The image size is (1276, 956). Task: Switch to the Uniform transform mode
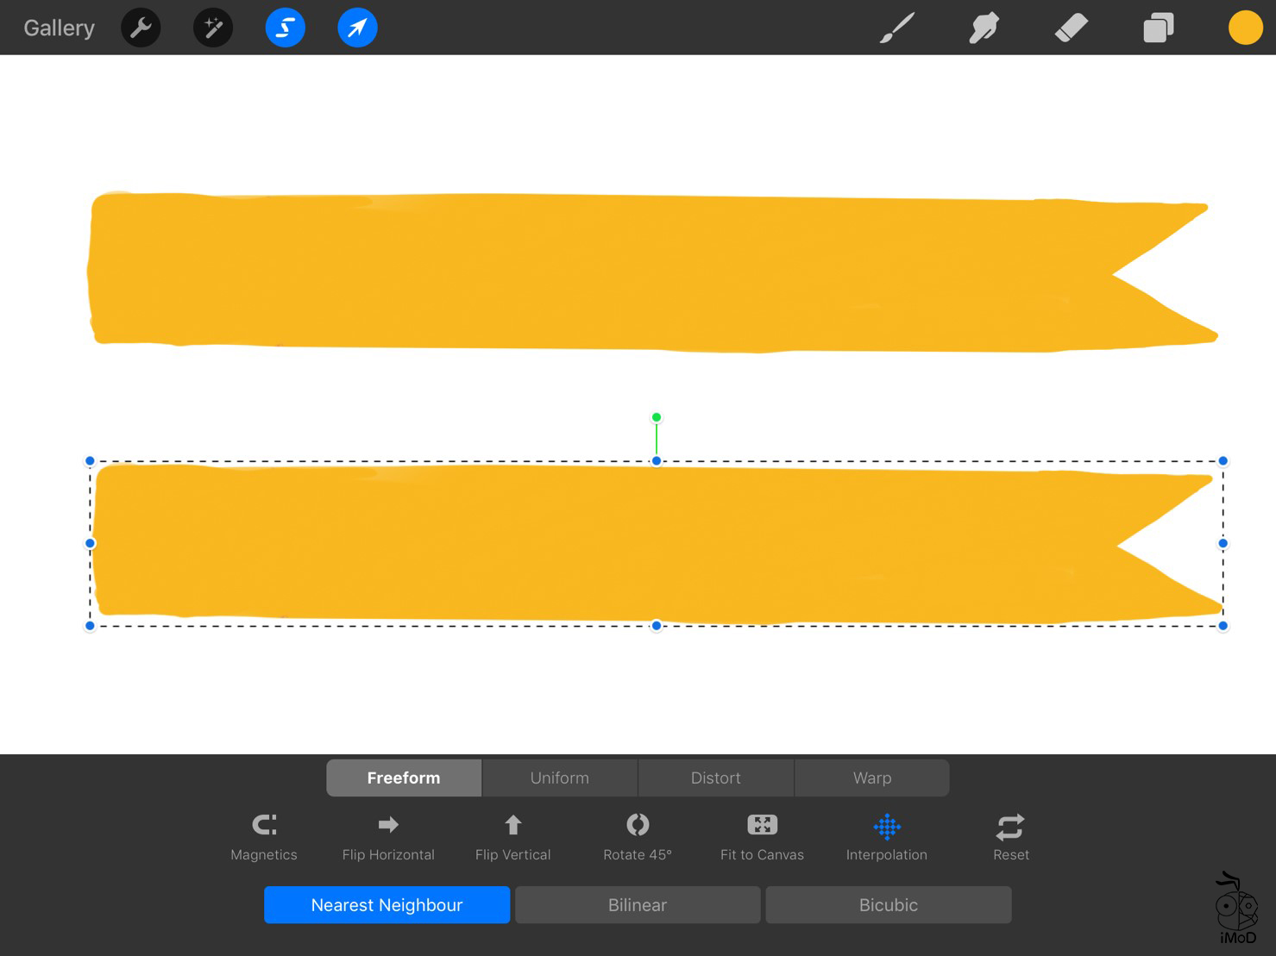[x=559, y=778]
